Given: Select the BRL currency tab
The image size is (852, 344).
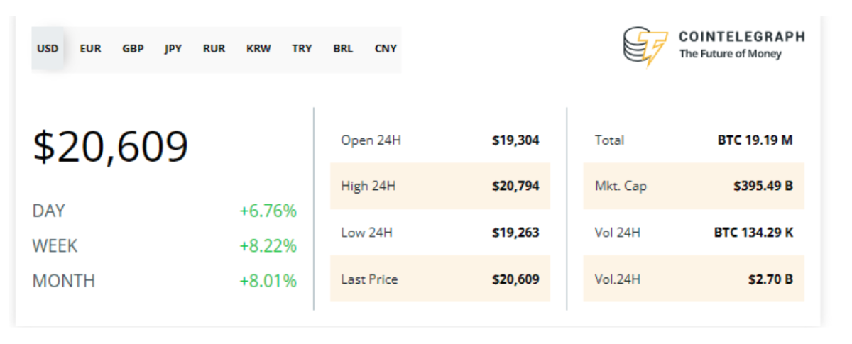Looking at the screenshot, I should click(x=343, y=49).
